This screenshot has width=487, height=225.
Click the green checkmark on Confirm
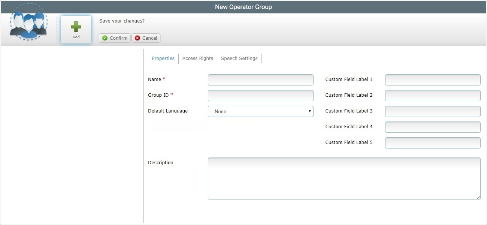[105, 38]
